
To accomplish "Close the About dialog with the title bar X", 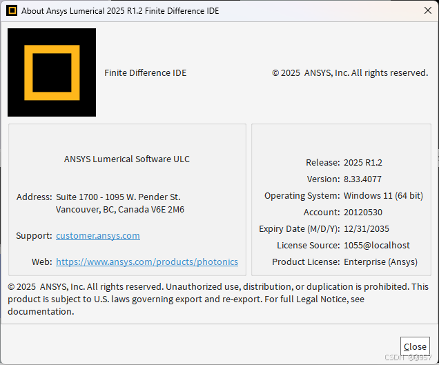I will coord(427,10).
